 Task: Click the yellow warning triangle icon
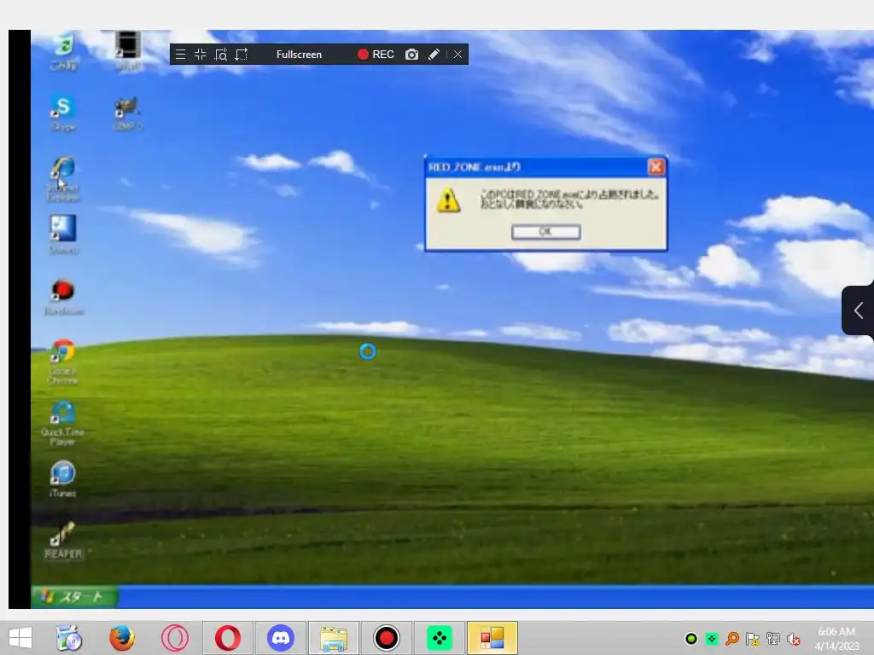449,200
